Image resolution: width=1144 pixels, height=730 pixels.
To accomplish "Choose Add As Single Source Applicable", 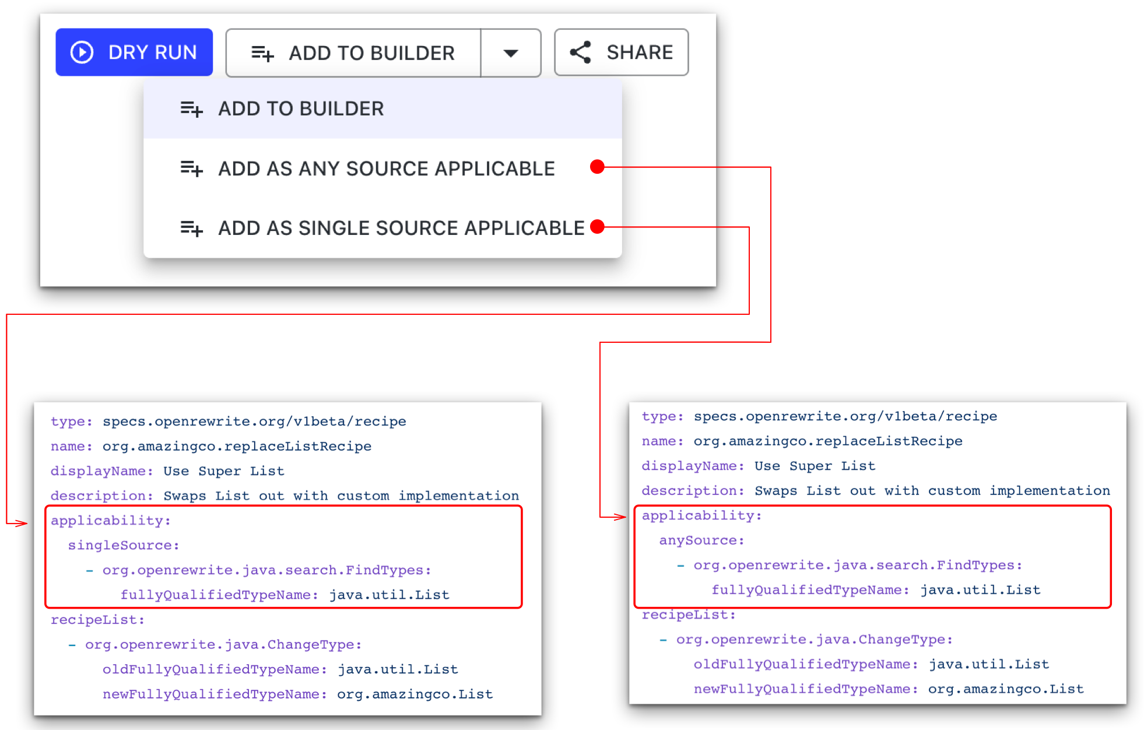I will click(382, 228).
